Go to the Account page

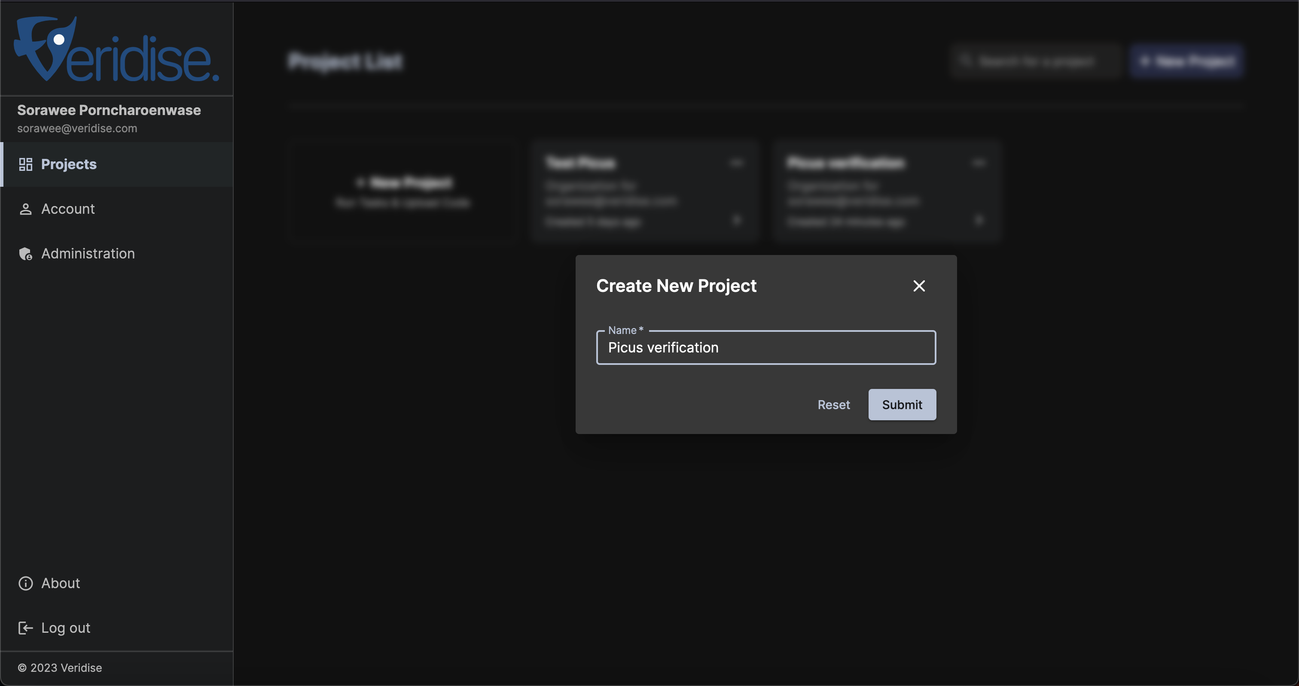pyautogui.click(x=68, y=209)
